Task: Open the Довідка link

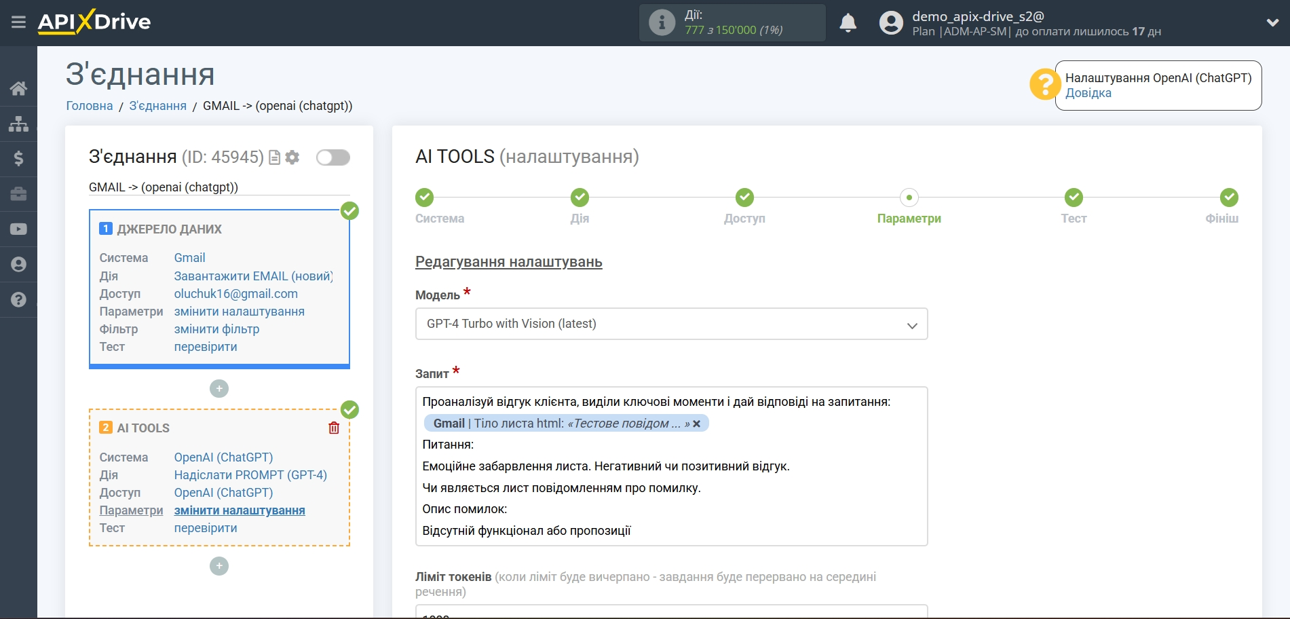Action: click(x=1088, y=94)
